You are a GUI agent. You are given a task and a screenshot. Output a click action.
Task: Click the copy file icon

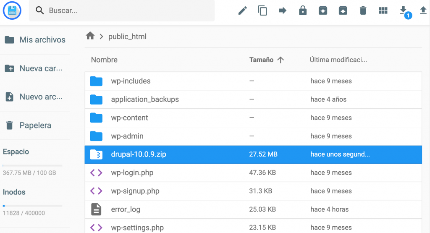point(262,10)
